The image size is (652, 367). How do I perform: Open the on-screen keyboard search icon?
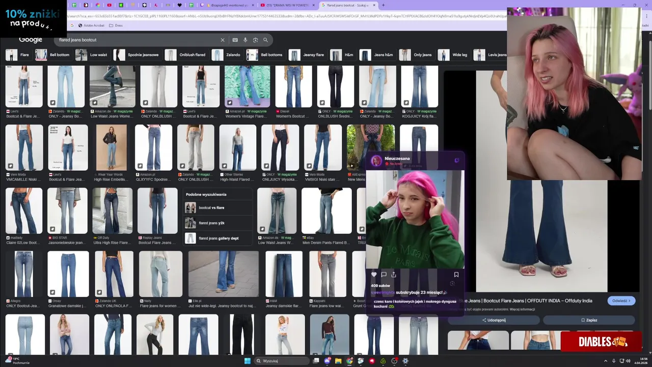point(235,40)
